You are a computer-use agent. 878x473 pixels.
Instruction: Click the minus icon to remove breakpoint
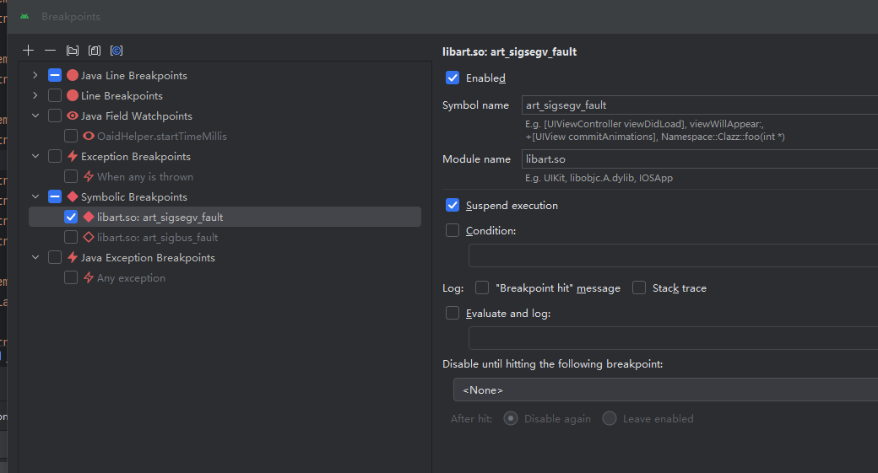pyautogui.click(x=50, y=51)
